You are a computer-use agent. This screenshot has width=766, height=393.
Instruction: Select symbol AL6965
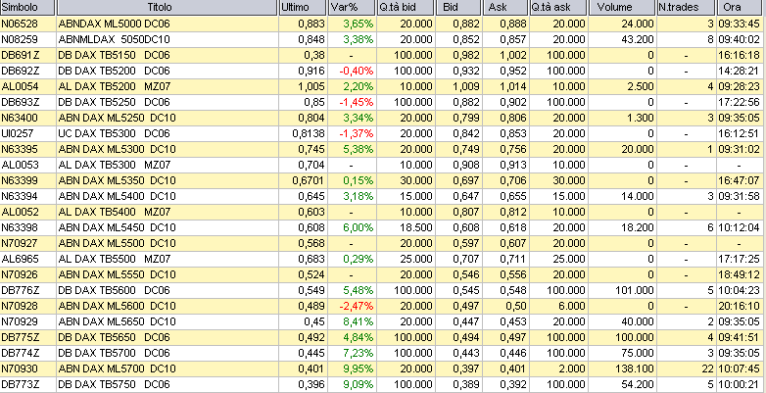coord(20,259)
